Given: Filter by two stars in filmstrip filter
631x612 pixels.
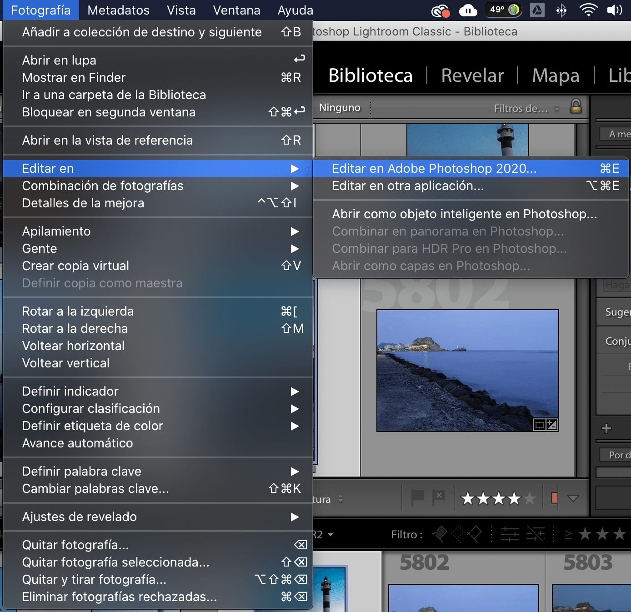Looking at the screenshot, I should pyautogui.click(x=602, y=534).
